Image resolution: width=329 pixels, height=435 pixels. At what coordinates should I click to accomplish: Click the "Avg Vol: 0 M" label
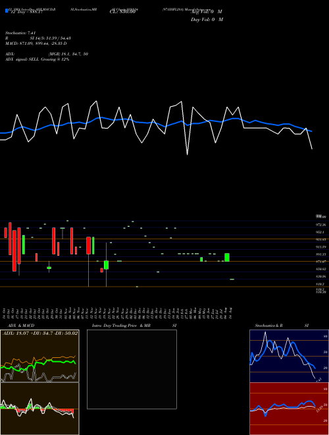pos(206,12)
